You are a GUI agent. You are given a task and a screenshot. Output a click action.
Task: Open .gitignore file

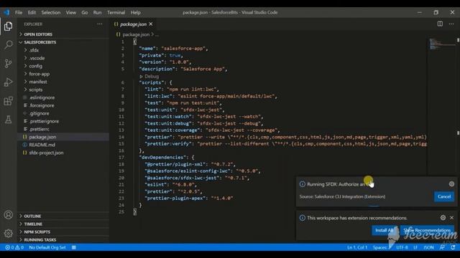[x=39, y=113]
